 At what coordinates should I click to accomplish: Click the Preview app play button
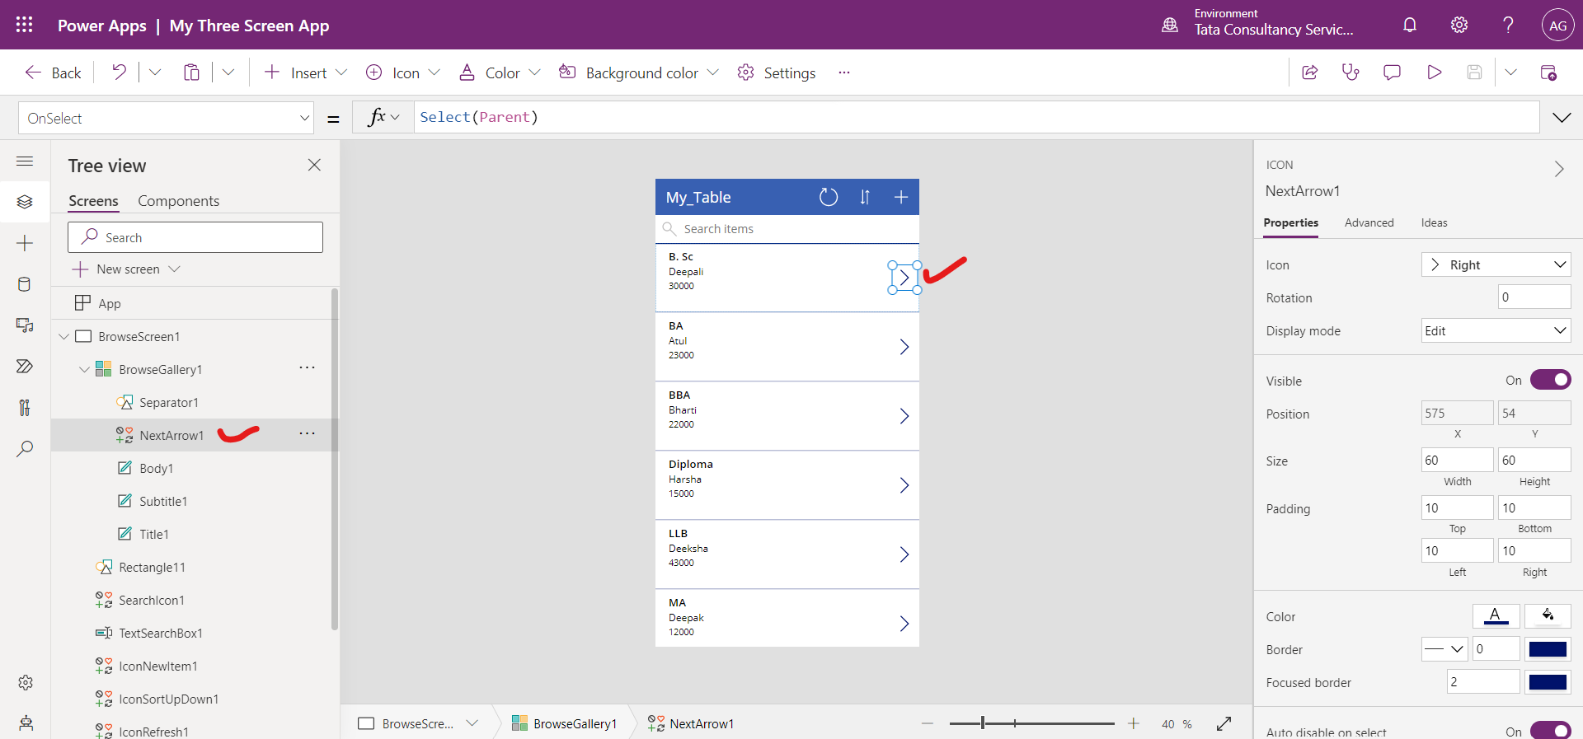pos(1435,72)
